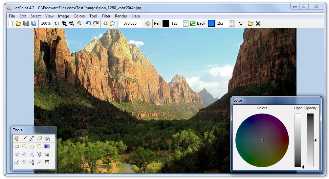Click the pen opacity field showing 128
329x179 pixels.
pyautogui.click(x=176, y=23)
